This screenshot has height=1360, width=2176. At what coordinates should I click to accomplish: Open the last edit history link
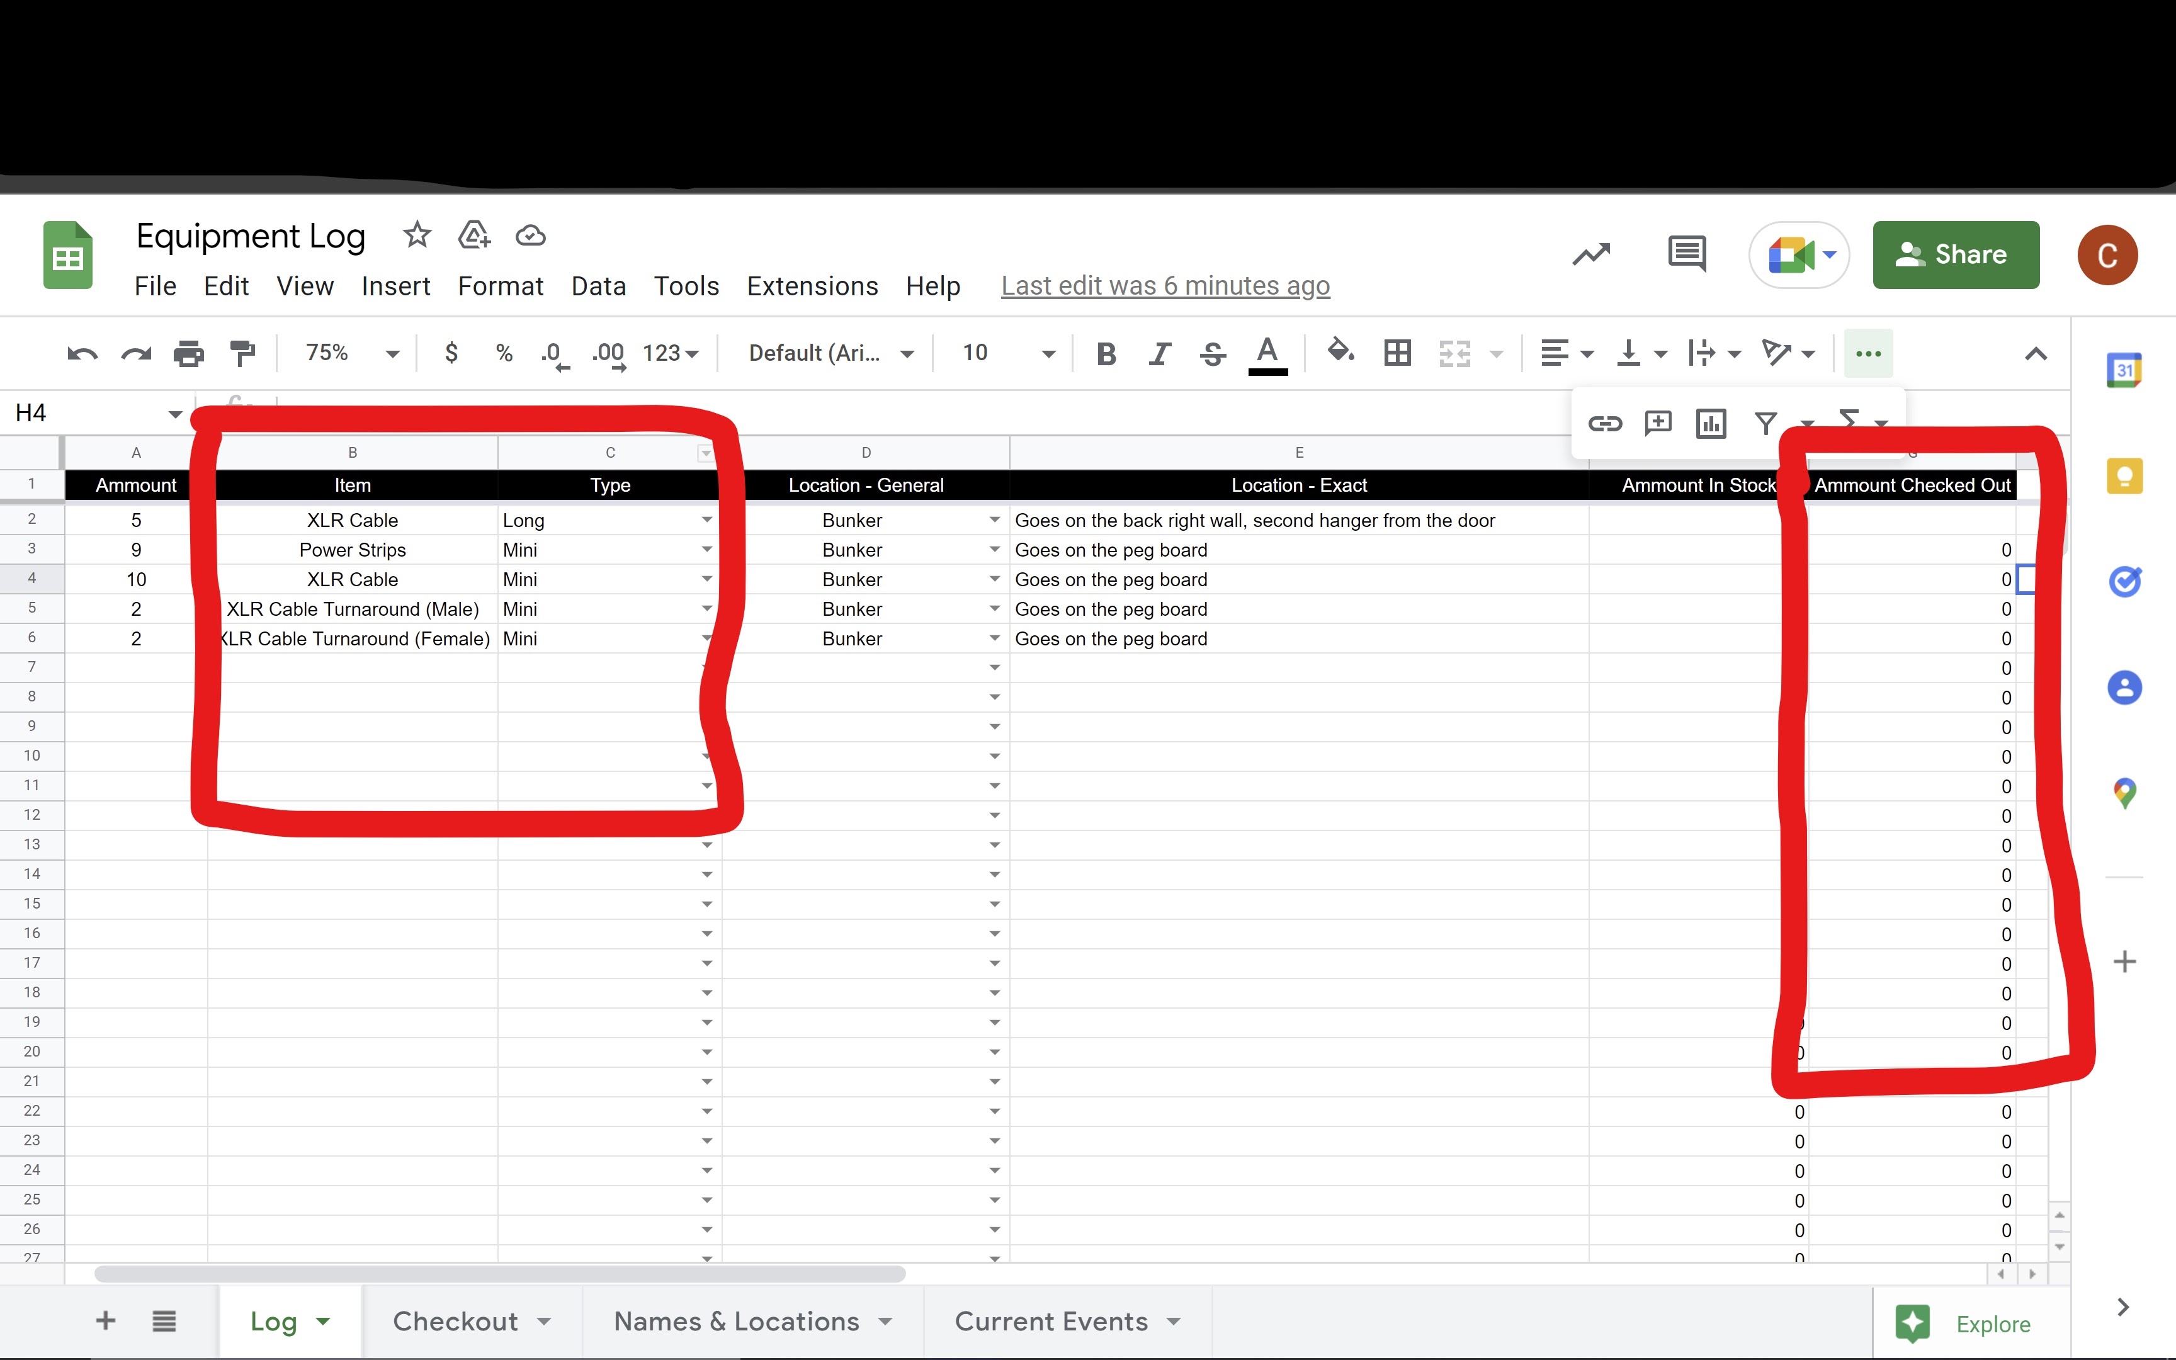pyautogui.click(x=1164, y=286)
